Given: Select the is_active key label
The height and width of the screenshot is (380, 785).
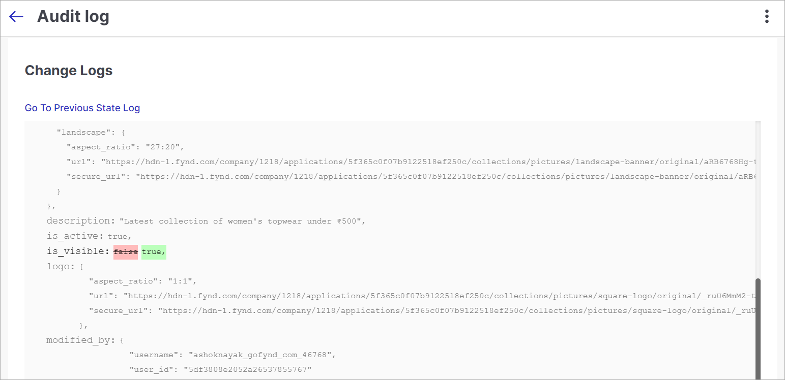Looking at the screenshot, I should (x=75, y=236).
